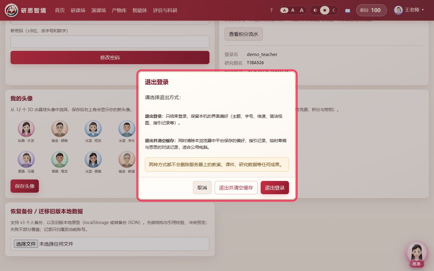Select the 粉晶·长发 avatar
Screen dimensions: 434x271
pyautogui.click(x=26, y=129)
